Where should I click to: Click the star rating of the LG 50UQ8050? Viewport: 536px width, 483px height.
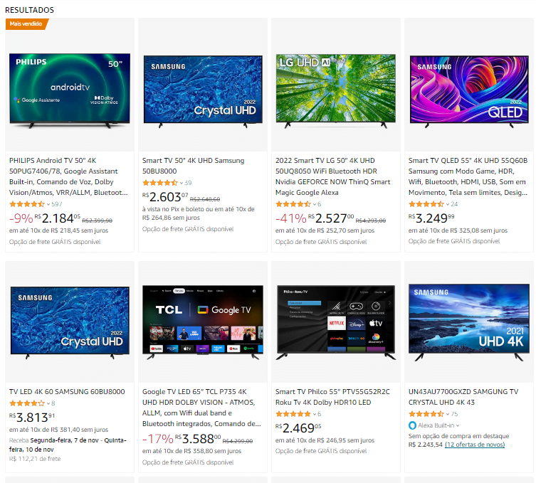click(293, 204)
